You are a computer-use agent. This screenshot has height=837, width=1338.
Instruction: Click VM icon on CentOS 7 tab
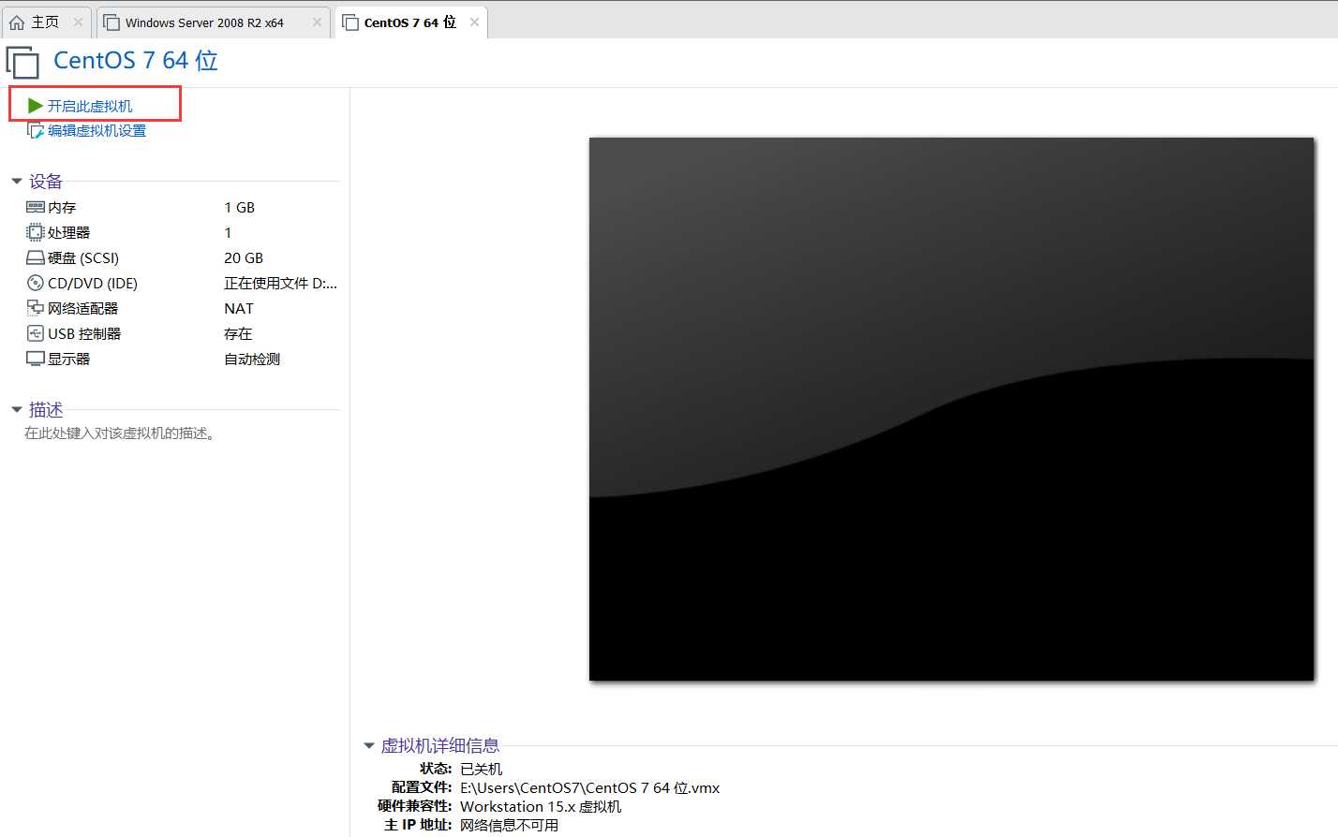tap(350, 22)
